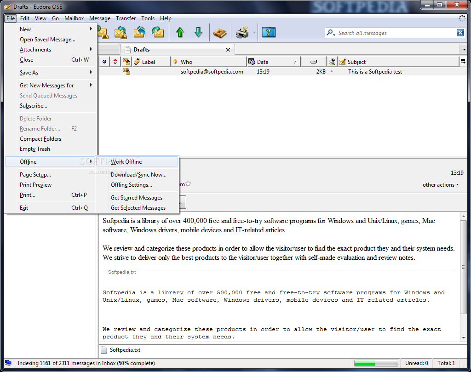Sort by attachment column header icon

click(x=126, y=62)
